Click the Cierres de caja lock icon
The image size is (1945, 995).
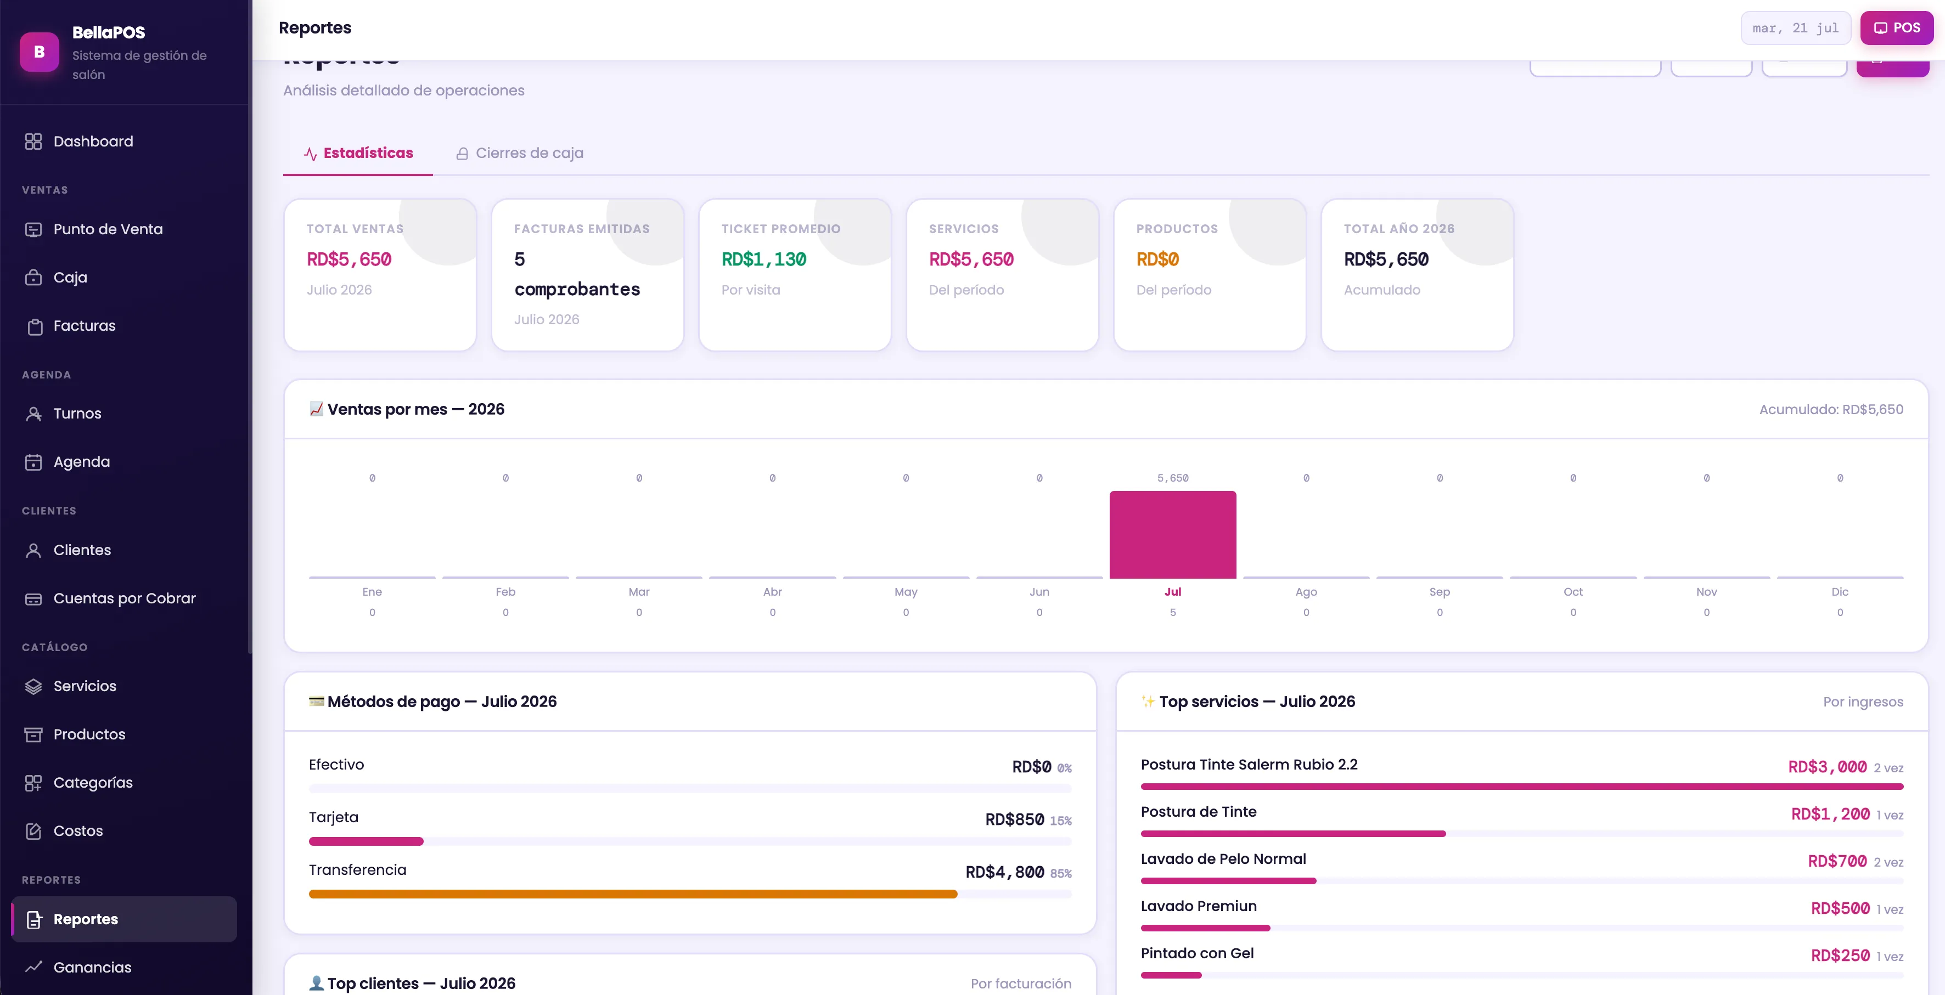click(x=462, y=154)
